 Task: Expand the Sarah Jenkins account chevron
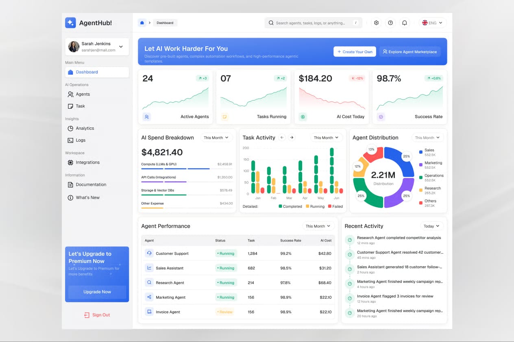(x=121, y=47)
